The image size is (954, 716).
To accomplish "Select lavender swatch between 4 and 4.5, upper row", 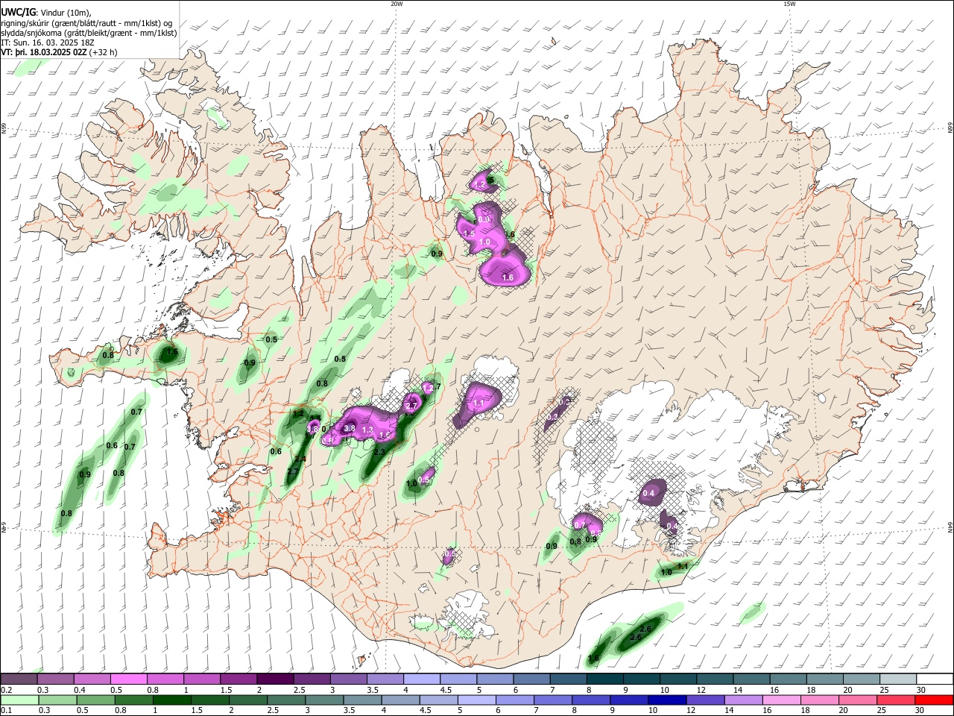I will tap(421, 679).
